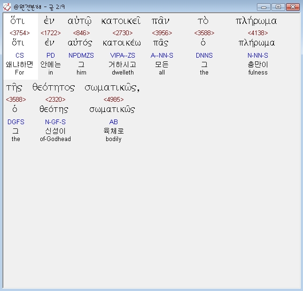The image size is (303, 291).
Task: Click Strong's number <1722>
Action: 51,33
